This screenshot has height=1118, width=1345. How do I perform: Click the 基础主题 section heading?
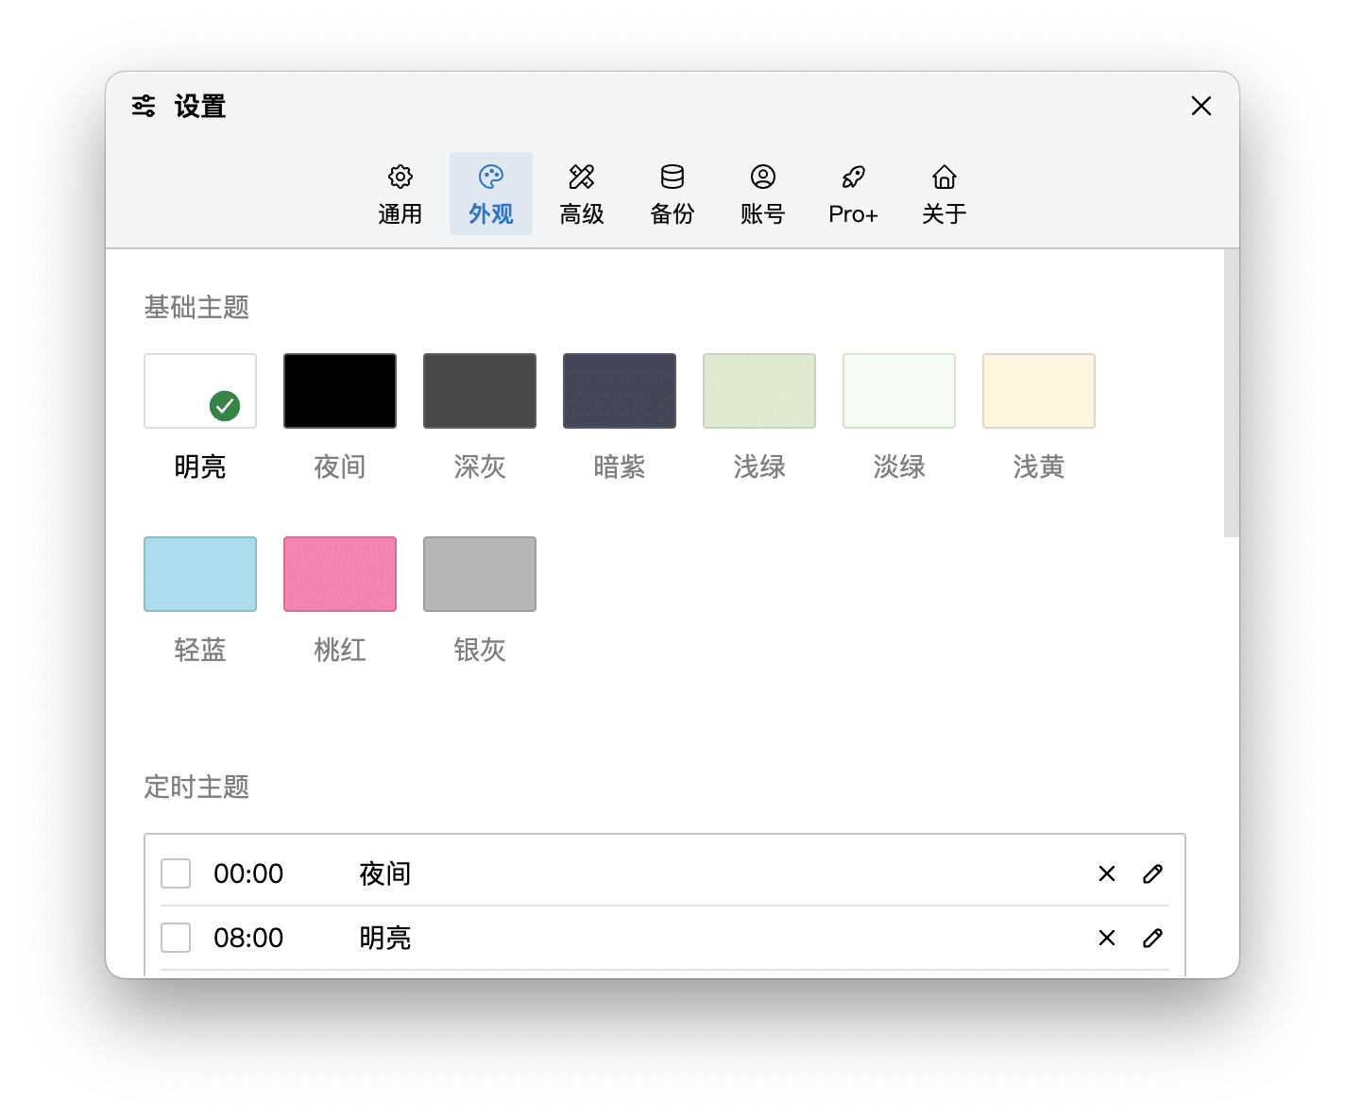click(x=196, y=307)
